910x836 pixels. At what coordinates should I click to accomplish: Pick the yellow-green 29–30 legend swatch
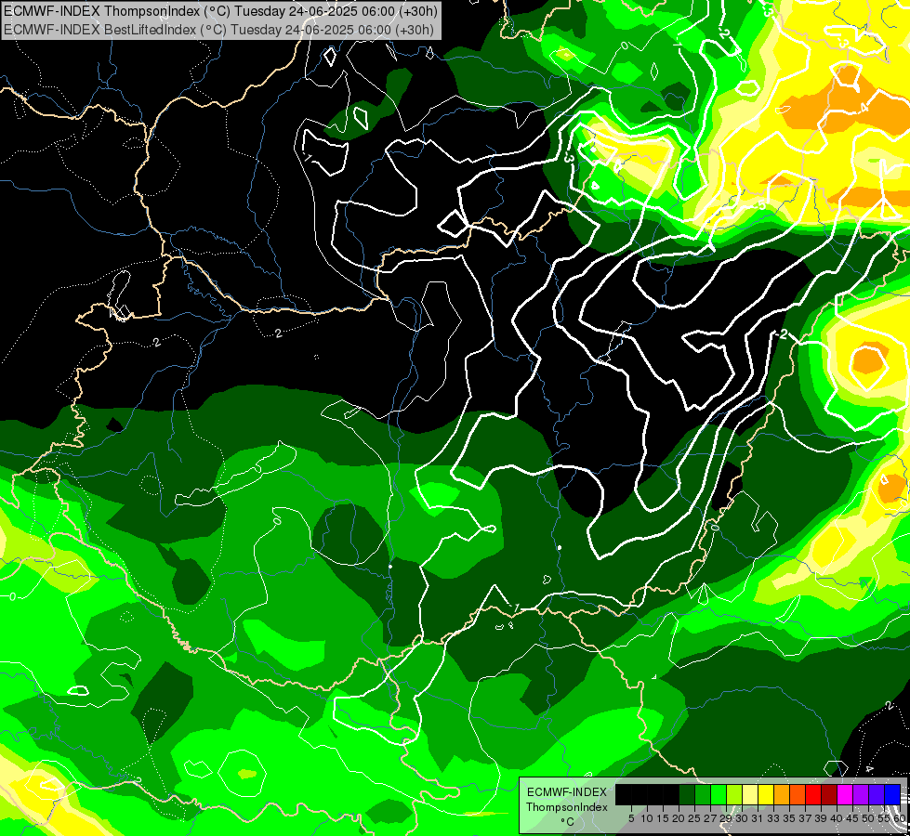734,794
